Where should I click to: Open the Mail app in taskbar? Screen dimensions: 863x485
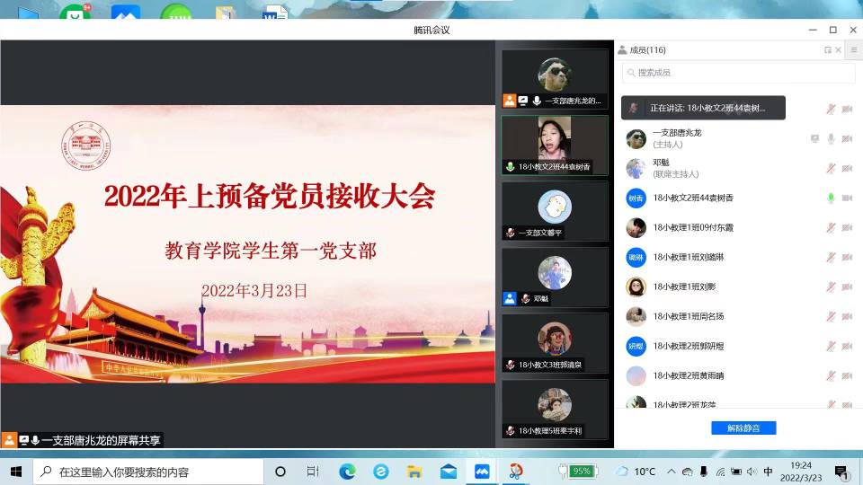pyautogui.click(x=448, y=472)
